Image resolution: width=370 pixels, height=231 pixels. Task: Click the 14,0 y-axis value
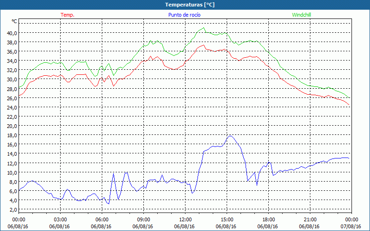12,154
